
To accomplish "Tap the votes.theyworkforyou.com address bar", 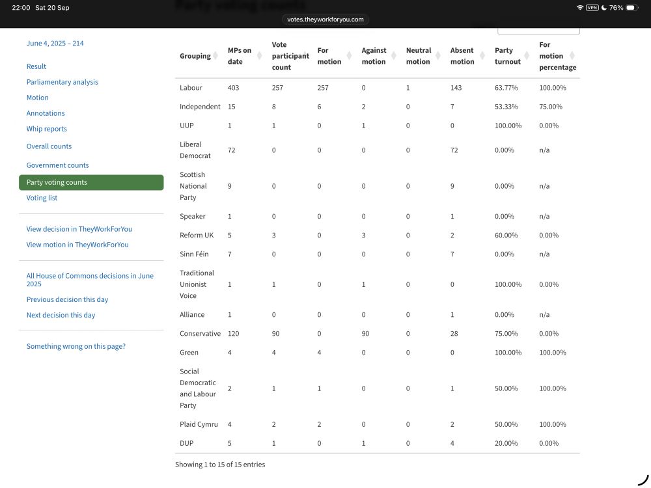I will click(x=325, y=20).
